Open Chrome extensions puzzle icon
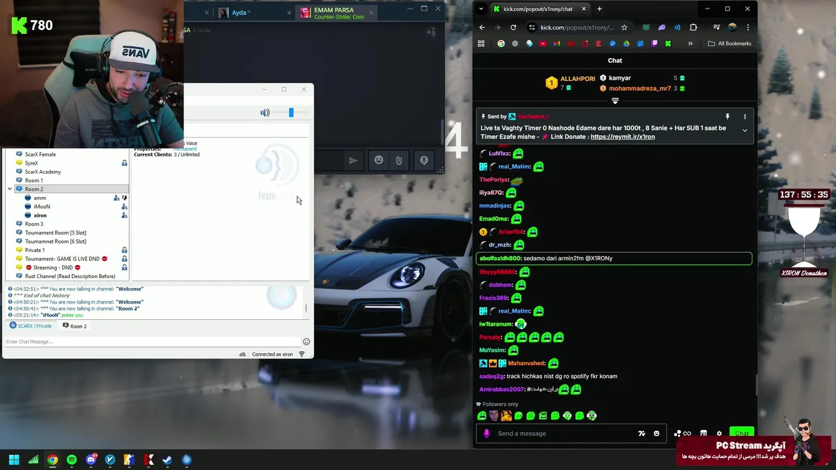The image size is (836, 470). pyautogui.click(x=693, y=27)
